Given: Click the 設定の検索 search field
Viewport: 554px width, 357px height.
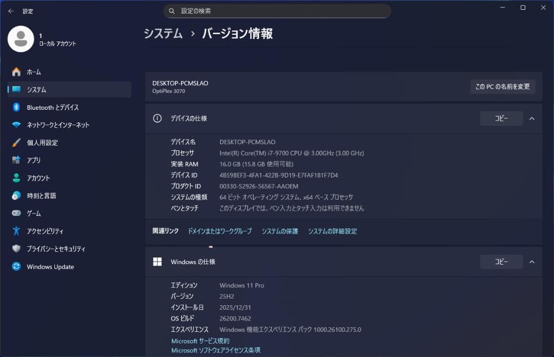Looking at the screenshot, I should click(277, 11).
